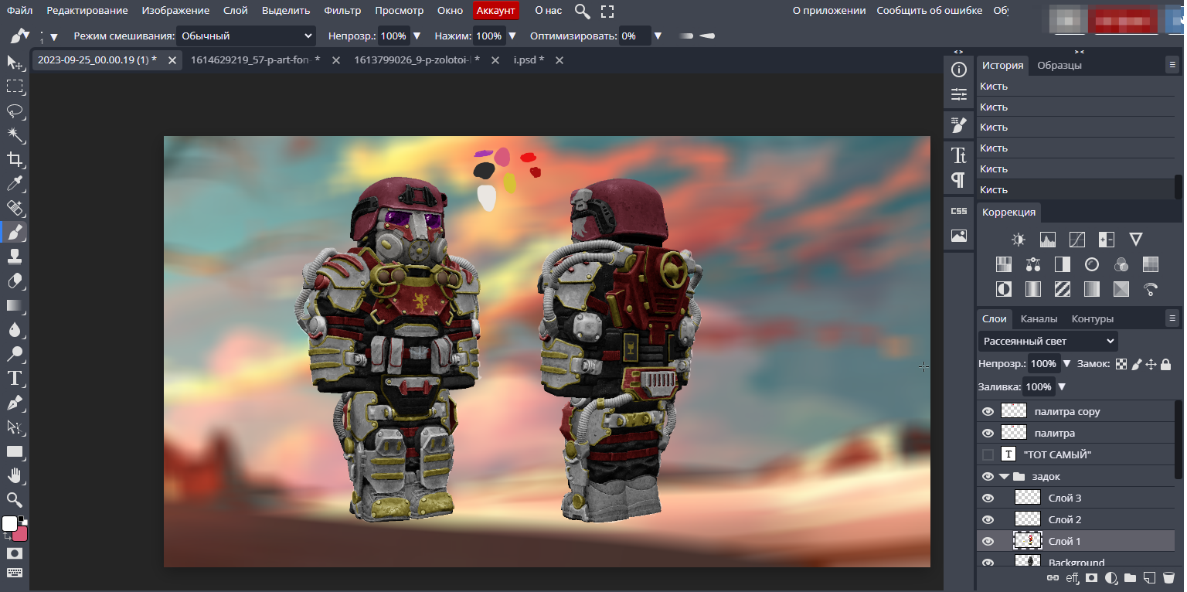Open the 'Режим смешивания' blend mode dropdown

pyautogui.click(x=246, y=36)
